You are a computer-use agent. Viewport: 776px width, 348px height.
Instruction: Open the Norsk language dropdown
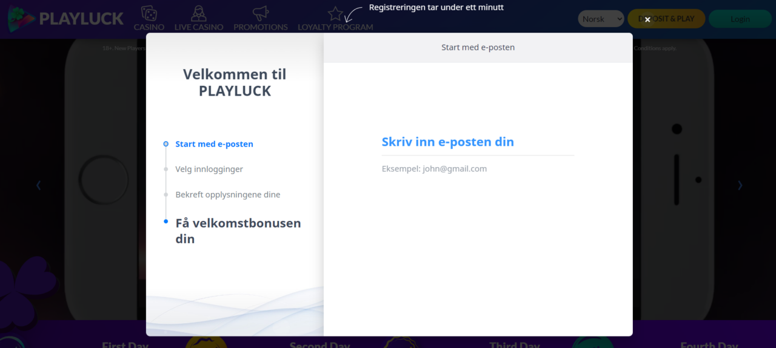601,19
